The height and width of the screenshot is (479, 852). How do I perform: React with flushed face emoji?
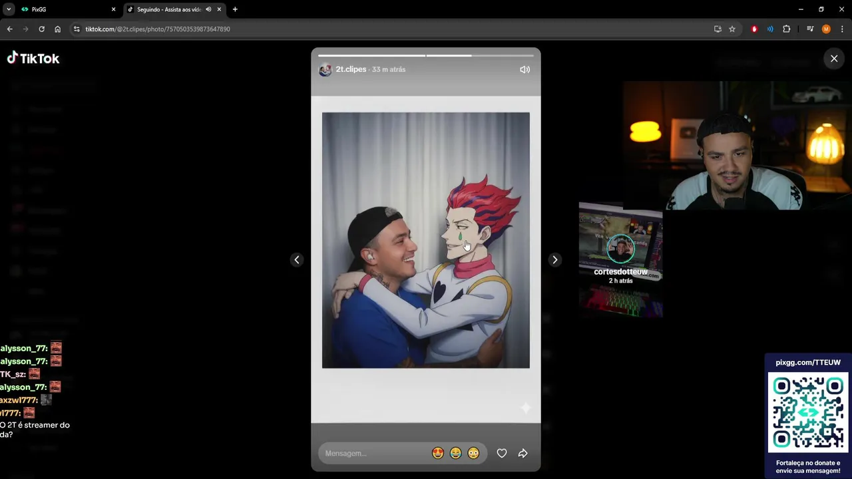[x=473, y=453]
